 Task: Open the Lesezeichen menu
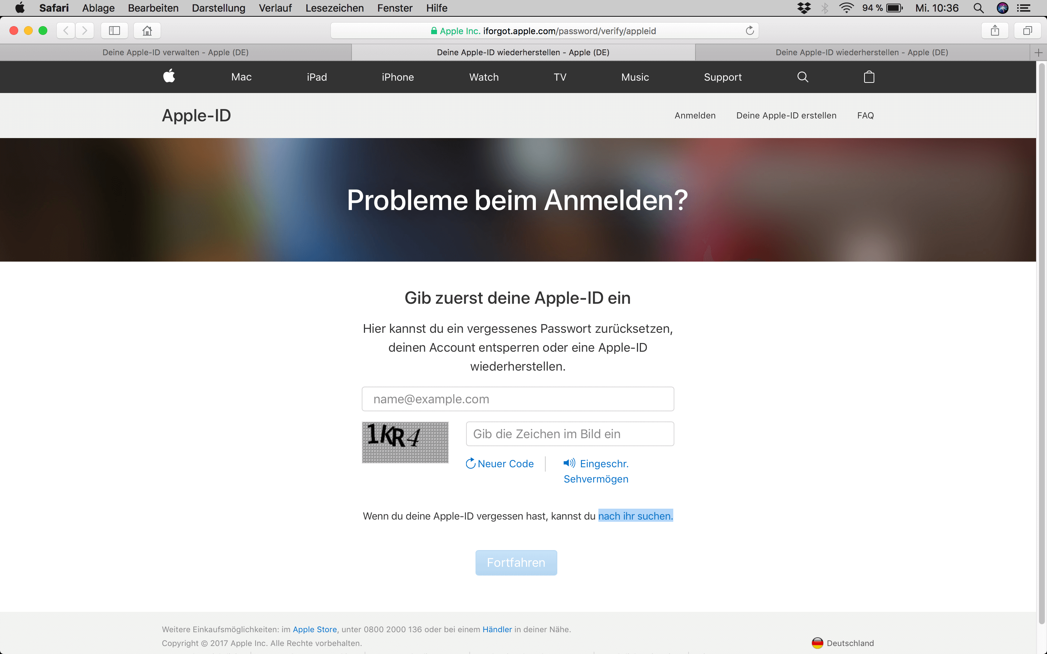coord(334,8)
